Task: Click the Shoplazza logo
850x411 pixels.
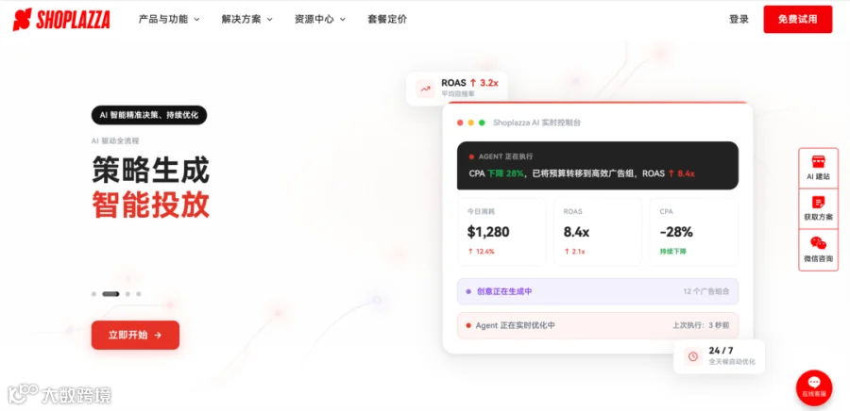Action: [x=61, y=20]
